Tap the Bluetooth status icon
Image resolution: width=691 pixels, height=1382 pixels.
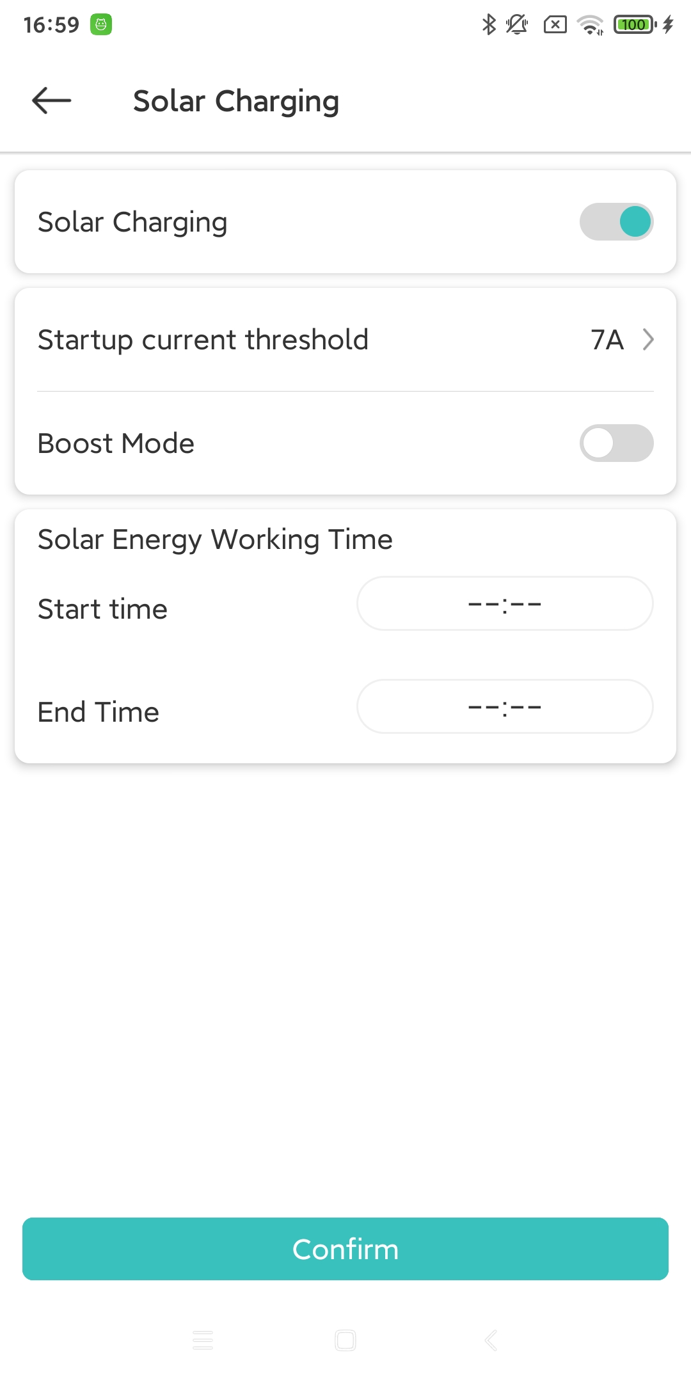coord(489,25)
